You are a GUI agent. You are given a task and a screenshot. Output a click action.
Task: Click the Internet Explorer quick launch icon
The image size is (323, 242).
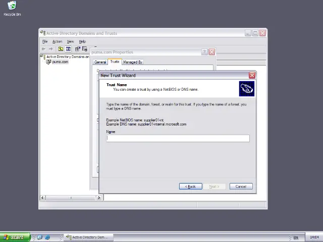pyautogui.click(x=47, y=237)
